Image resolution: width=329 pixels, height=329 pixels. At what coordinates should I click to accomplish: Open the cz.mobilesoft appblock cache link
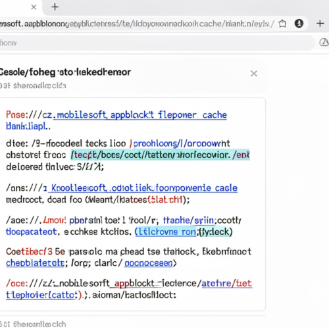(x=140, y=115)
